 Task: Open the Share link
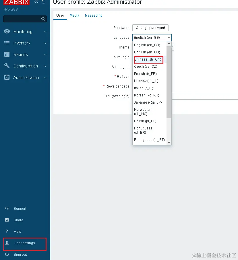click(x=18, y=220)
